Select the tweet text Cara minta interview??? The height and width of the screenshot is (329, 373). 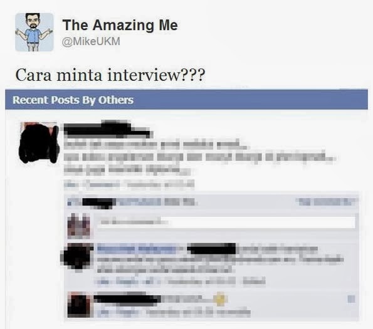click(x=110, y=75)
